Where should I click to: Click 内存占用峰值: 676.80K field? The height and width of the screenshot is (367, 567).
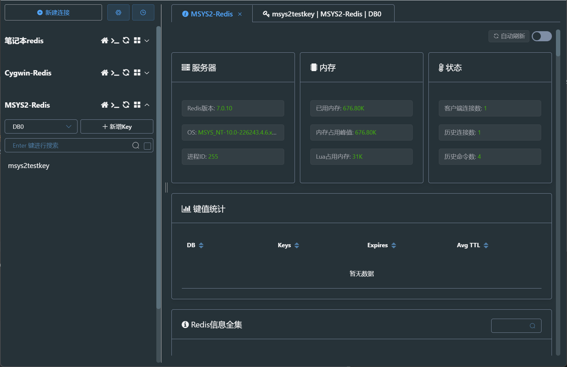point(361,133)
